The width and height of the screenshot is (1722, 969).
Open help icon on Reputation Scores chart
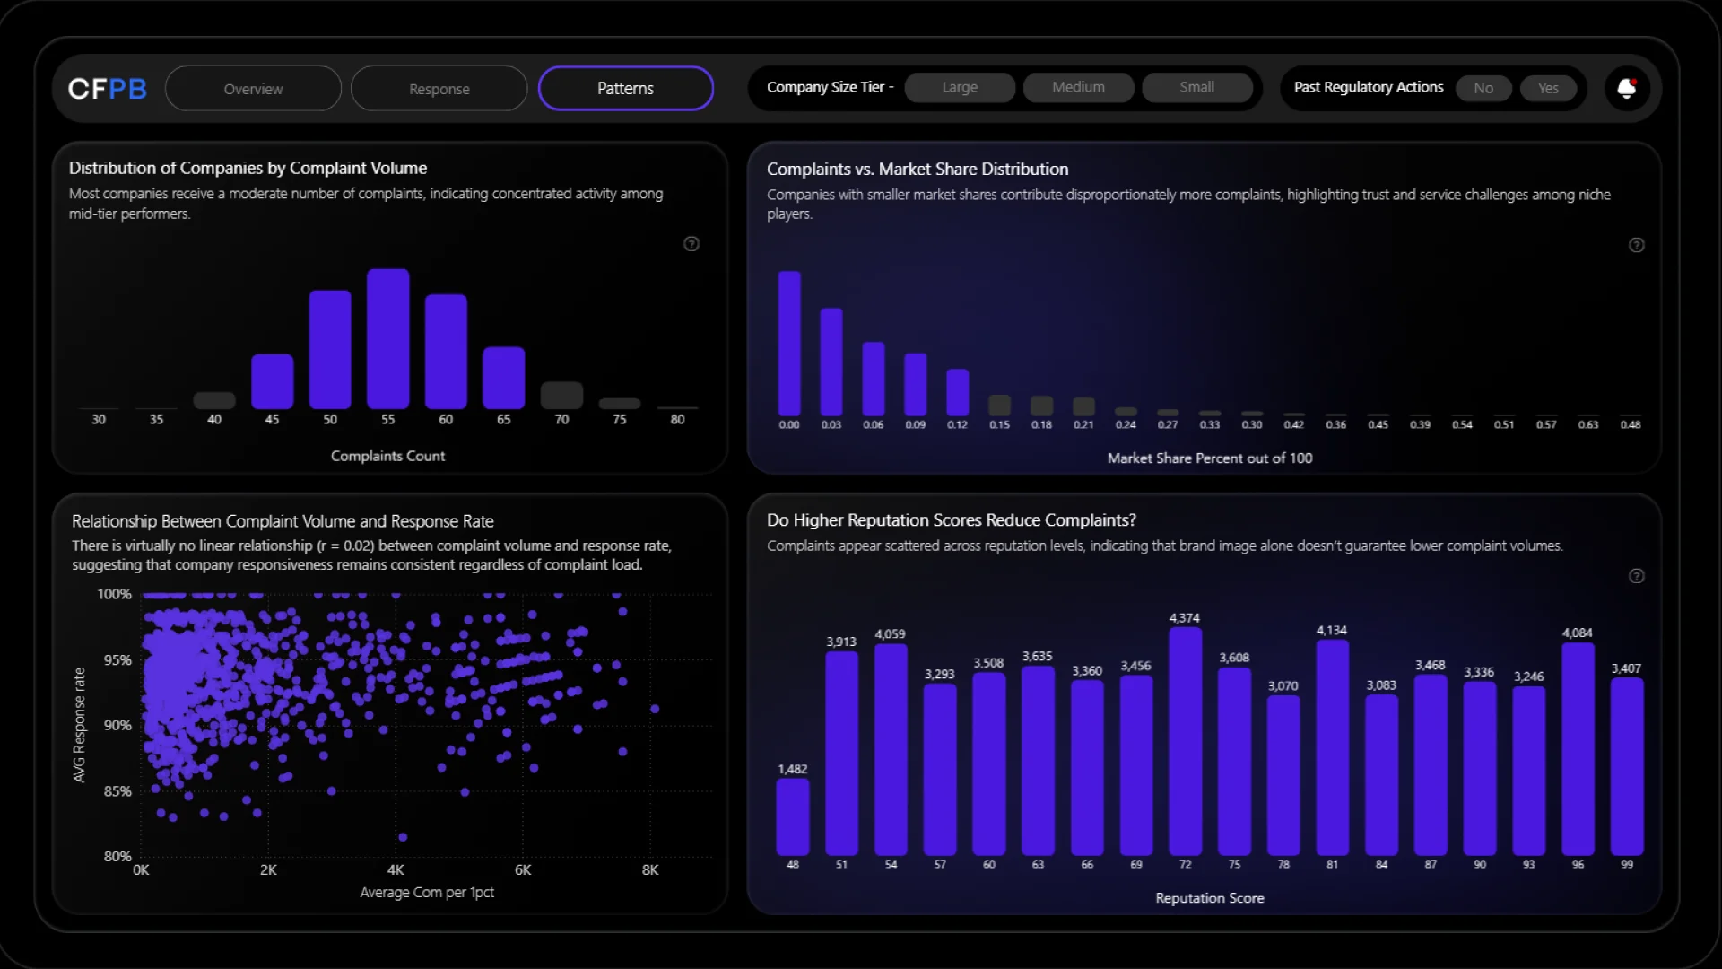tap(1636, 576)
